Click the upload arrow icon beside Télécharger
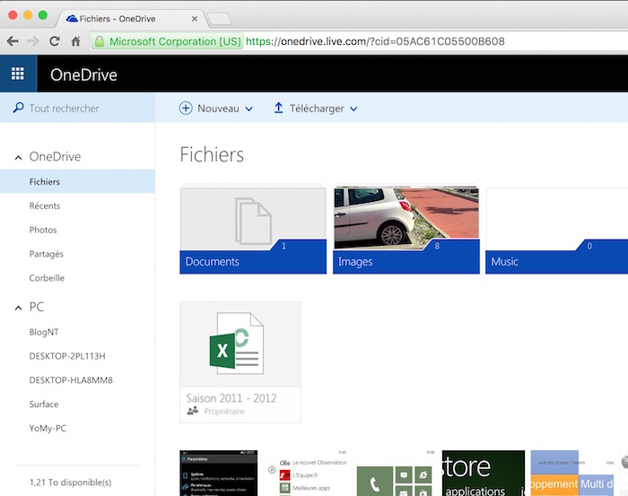The image size is (628, 496). (x=278, y=108)
